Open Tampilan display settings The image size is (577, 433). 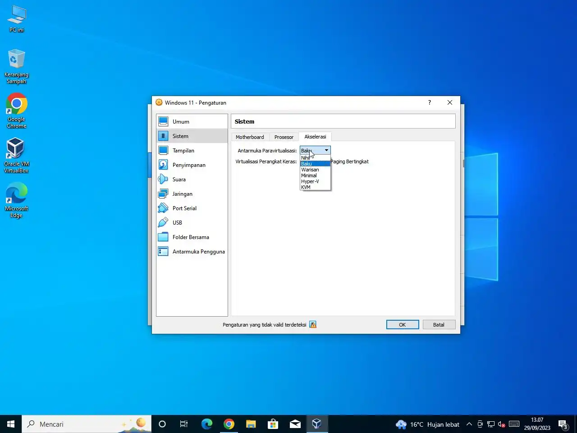tap(192, 151)
